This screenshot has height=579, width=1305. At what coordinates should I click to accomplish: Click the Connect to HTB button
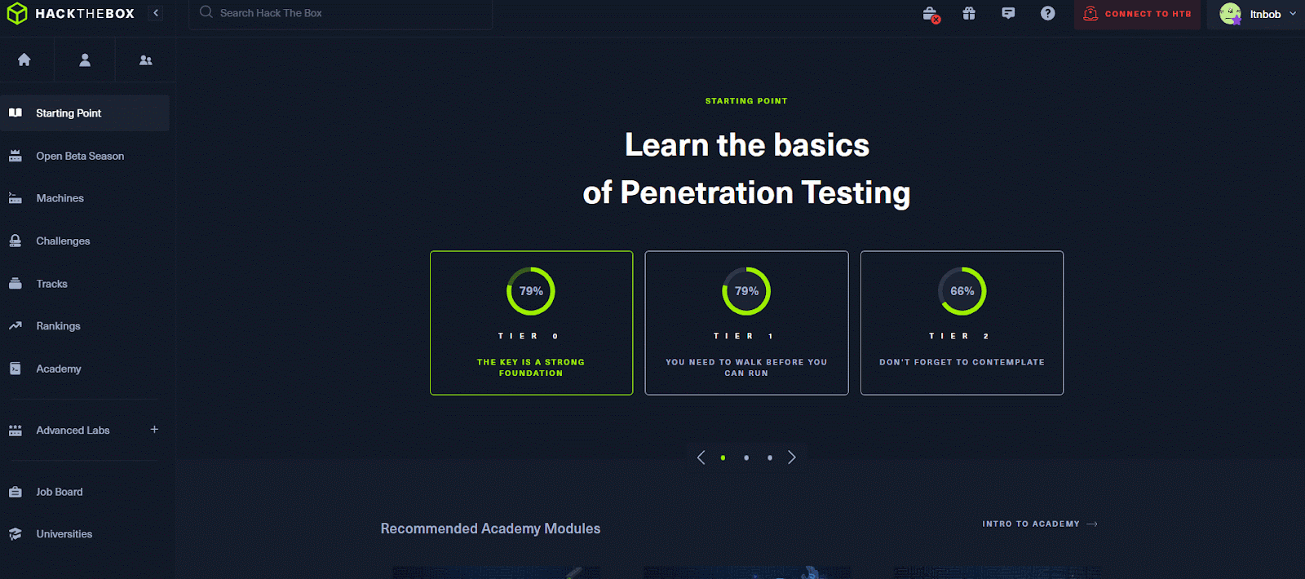(x=1137, y=14)
